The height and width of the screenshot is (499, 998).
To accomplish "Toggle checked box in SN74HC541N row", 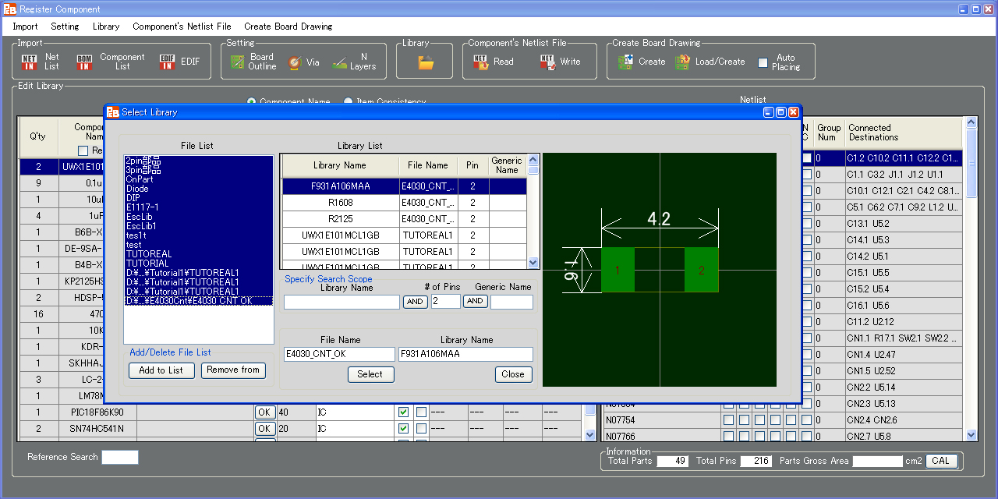I will (x=403, y=428).
